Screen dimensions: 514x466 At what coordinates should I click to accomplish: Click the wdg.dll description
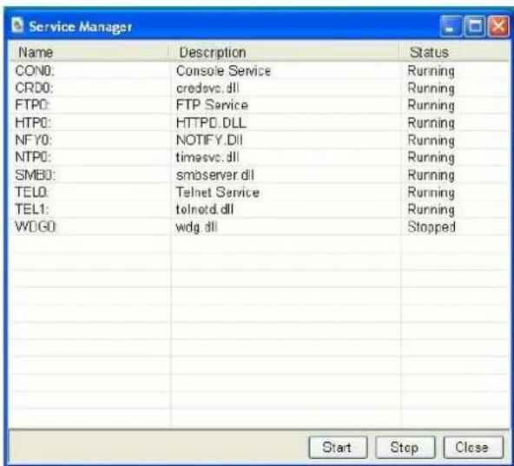pyautogui.click(x=197, y=226)
